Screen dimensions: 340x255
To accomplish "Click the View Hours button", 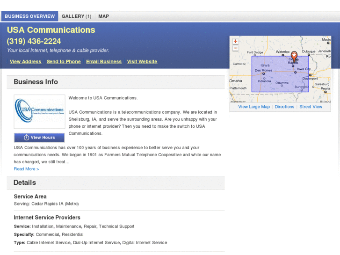I will (x=39, y=138).
